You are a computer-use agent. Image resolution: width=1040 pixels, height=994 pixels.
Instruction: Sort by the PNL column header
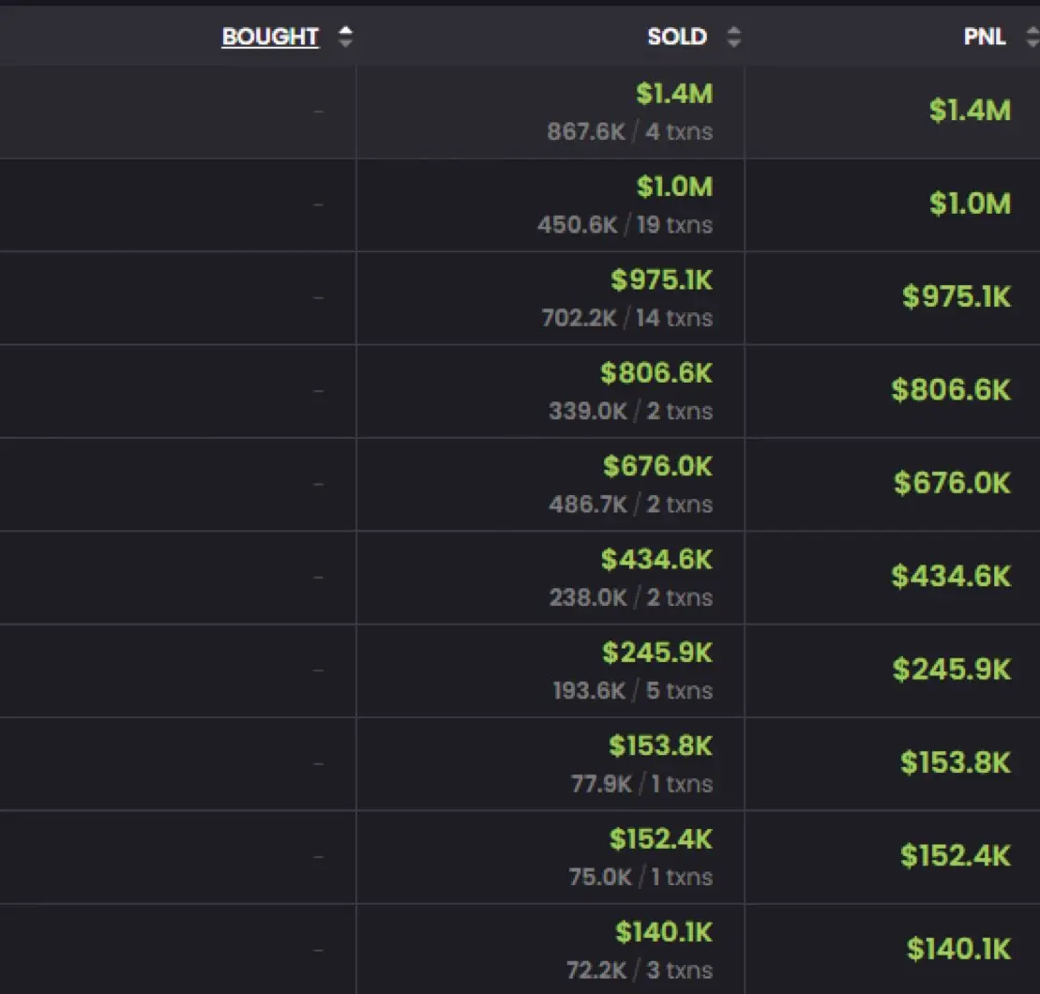click(985, 37)
